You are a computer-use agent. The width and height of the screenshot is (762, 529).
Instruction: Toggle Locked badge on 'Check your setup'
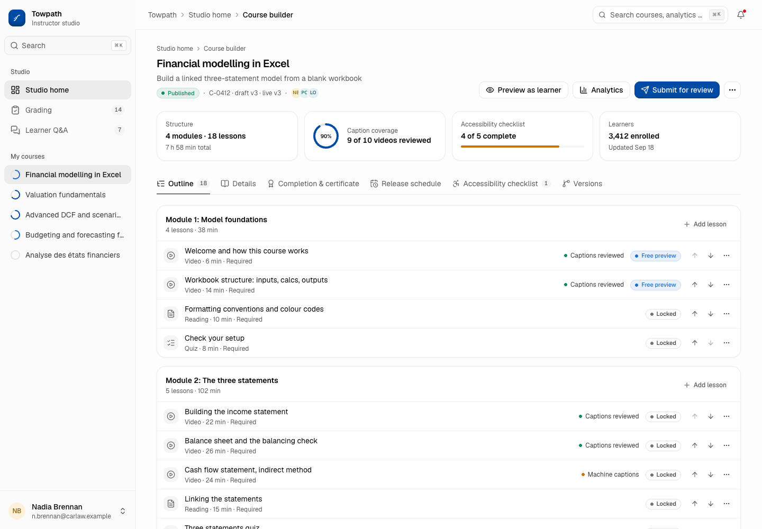pyautogui.click(x=663, y=343)
